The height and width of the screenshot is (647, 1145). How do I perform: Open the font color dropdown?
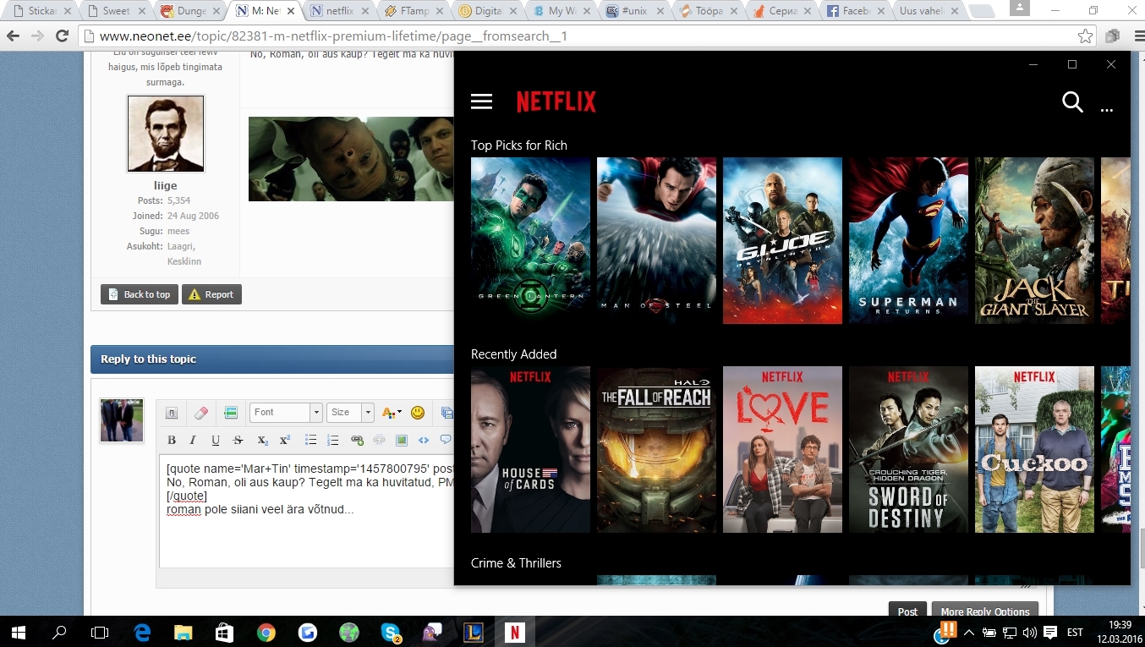pyautogui.click(x=392, y=413)
